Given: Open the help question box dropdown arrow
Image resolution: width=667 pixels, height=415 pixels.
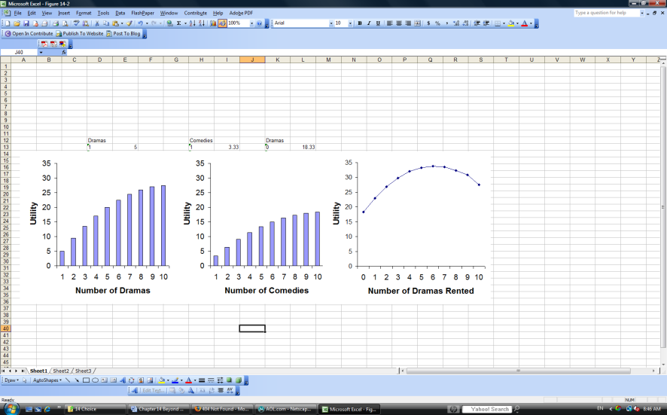Looking at the screenshot, I should tap(642, 13).
